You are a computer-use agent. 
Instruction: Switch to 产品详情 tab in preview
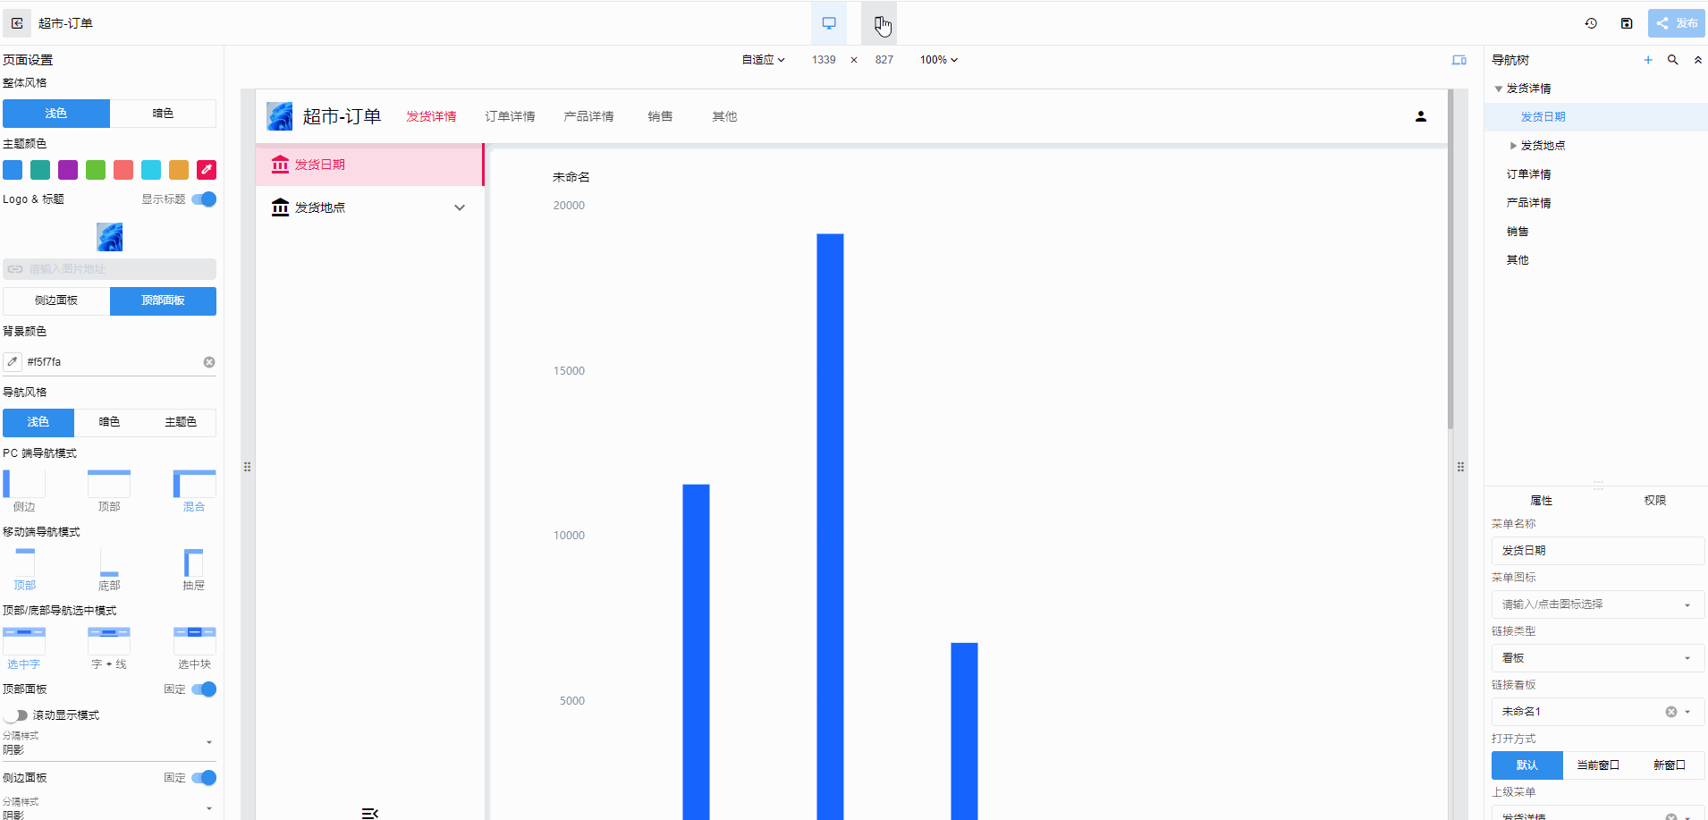[x=588, y=116]
